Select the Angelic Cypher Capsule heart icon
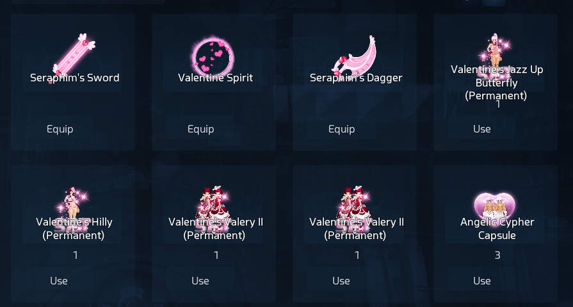The image size is (573, 307). coord(495,206)
